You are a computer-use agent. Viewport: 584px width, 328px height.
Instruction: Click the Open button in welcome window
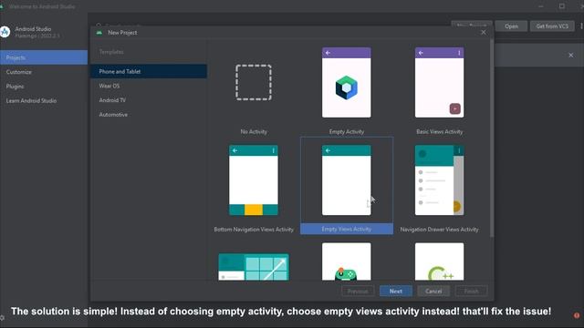(511, 26)
